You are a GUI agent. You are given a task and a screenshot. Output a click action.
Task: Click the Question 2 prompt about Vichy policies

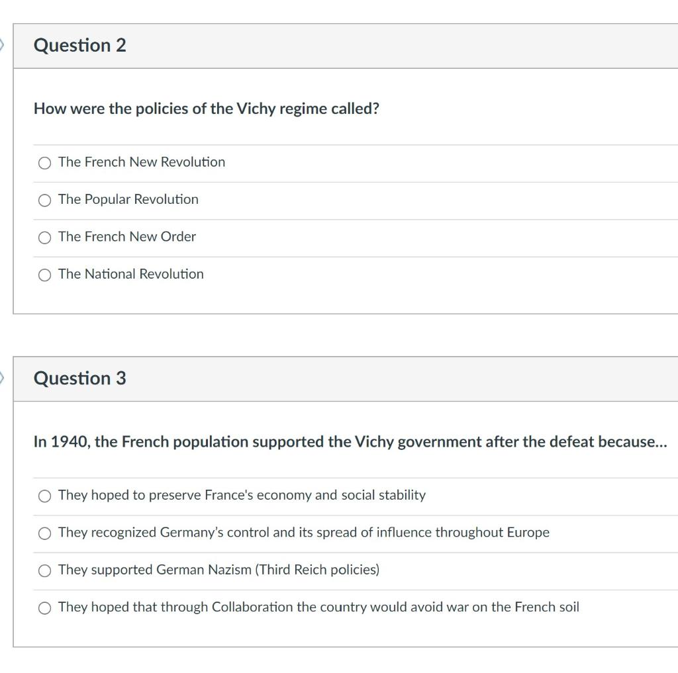point(207,109)
